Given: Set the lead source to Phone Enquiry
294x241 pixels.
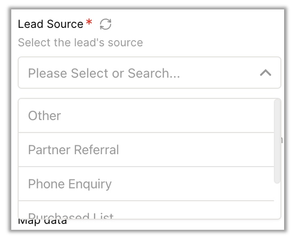Looking at the screenshot, I should coord(70,184).
